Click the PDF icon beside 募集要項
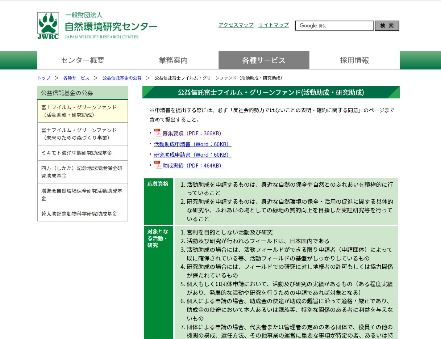The height and width of the screenshot is (339, 441). pos(157,133)
